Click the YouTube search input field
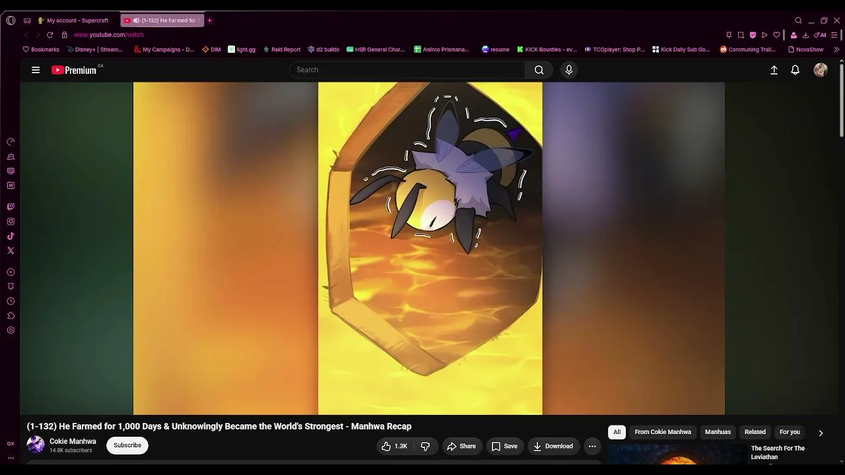845x475 pixels. click(x=407, y=70)
